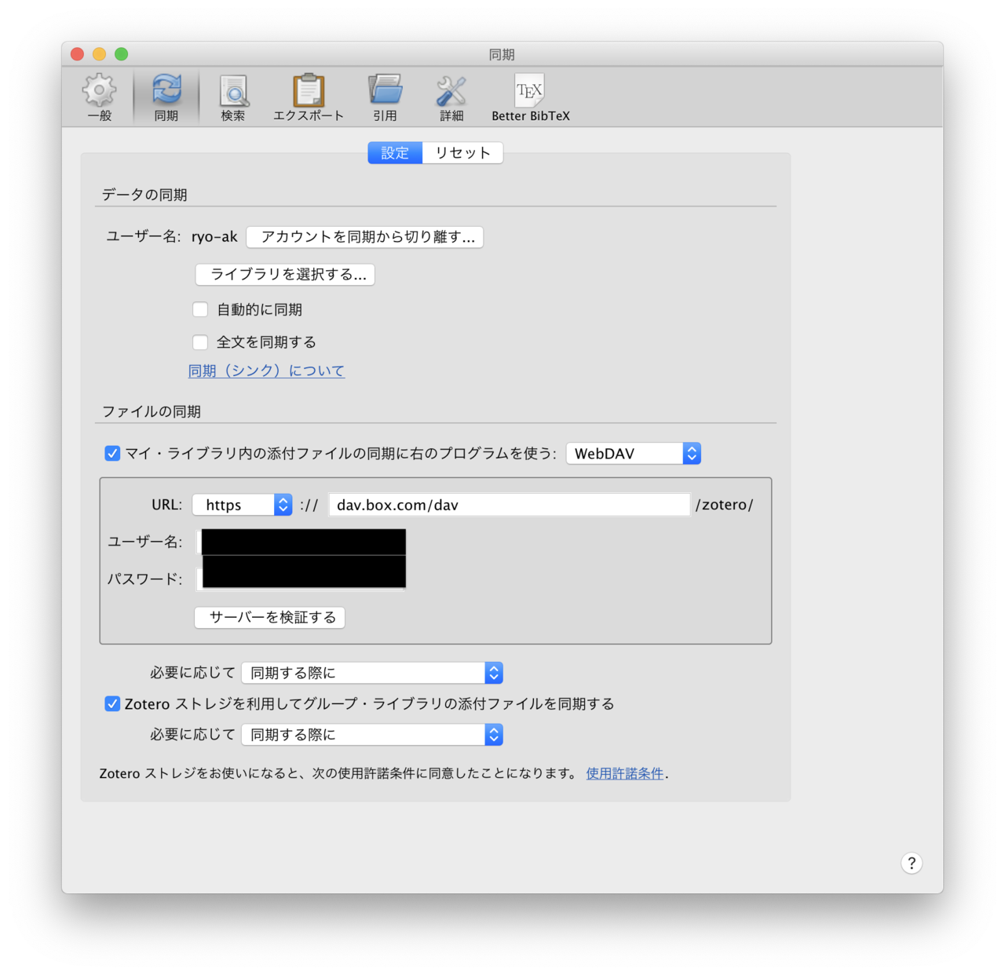
Task: Open the 使用許諾条件 link
Action: point(624,773)
